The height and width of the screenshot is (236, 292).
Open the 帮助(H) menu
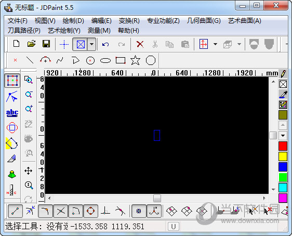128,31
